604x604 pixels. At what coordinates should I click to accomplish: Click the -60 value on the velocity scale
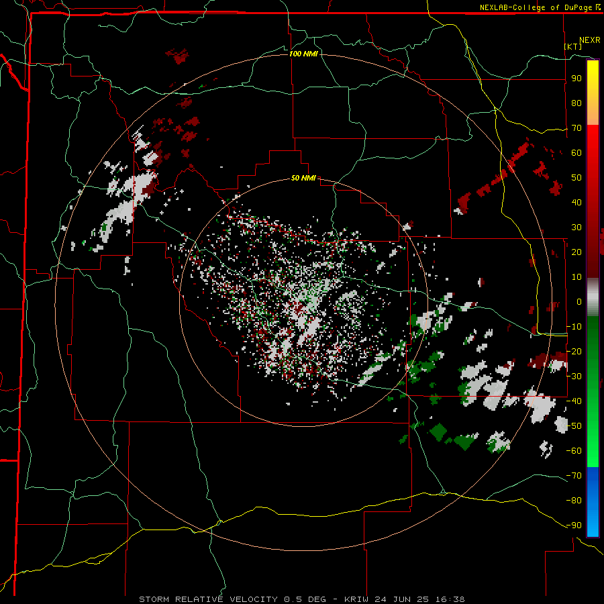click(x=574, y=451)
